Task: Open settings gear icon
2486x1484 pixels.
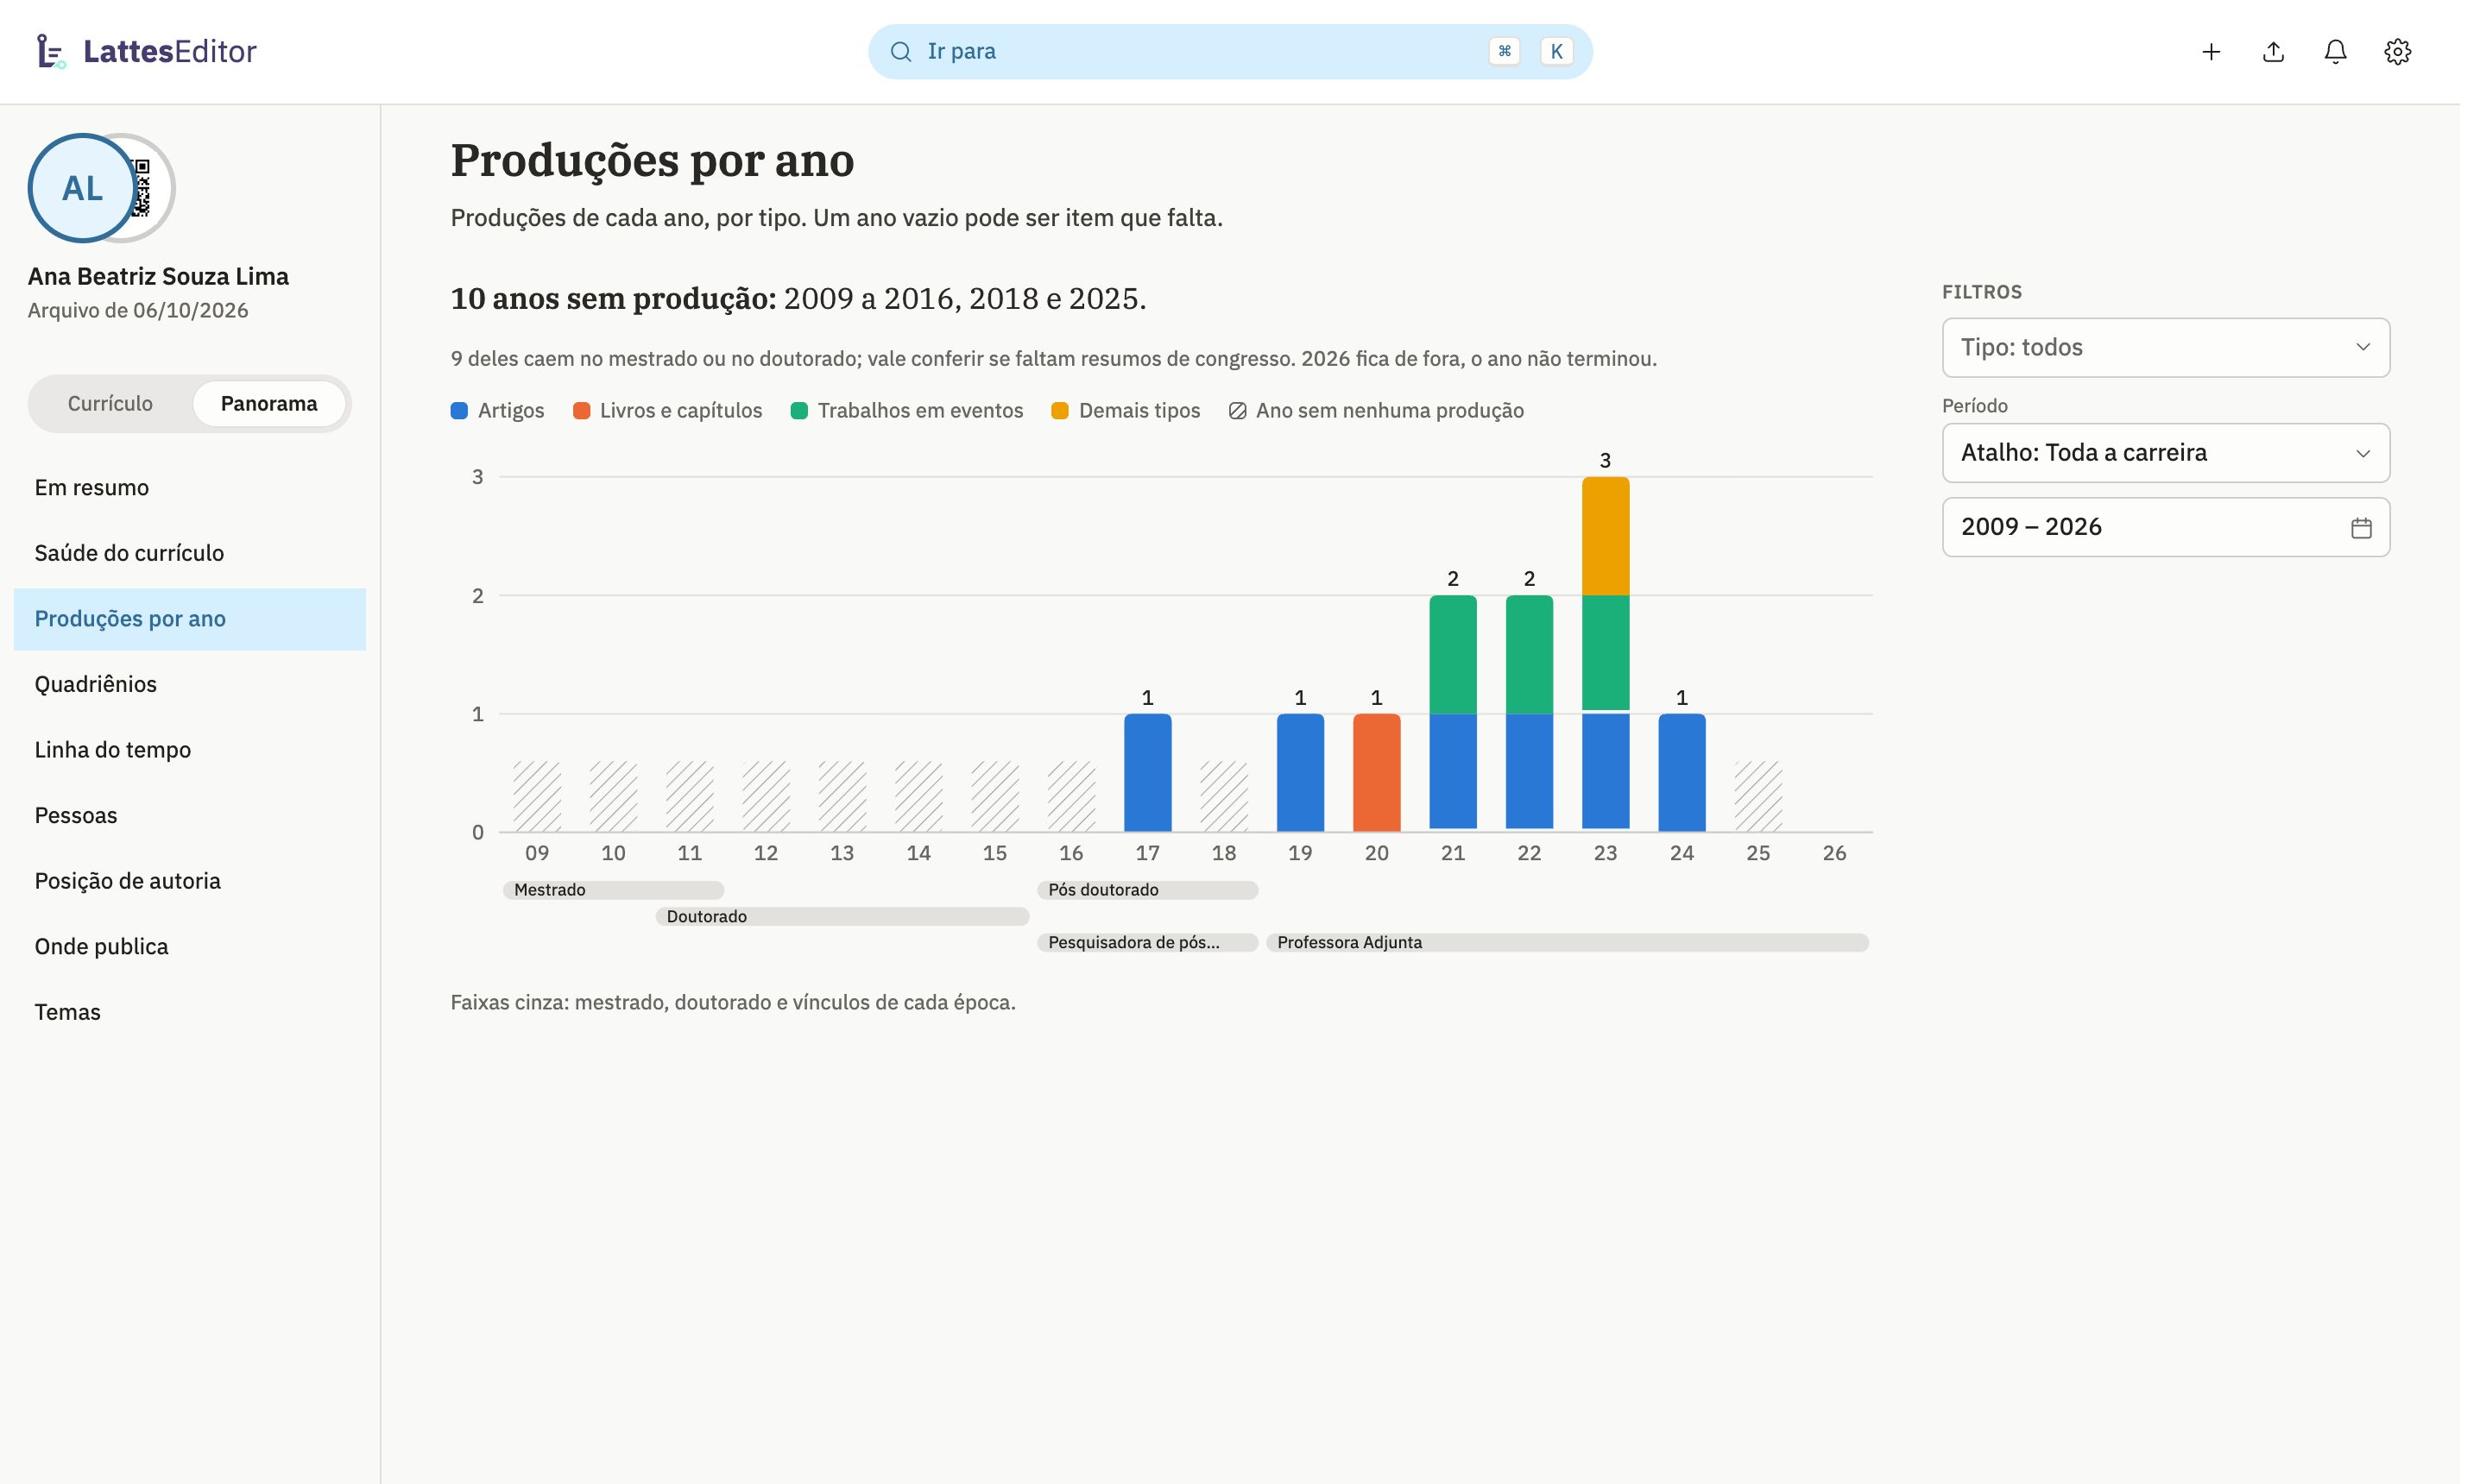Action: (2397, 52)
